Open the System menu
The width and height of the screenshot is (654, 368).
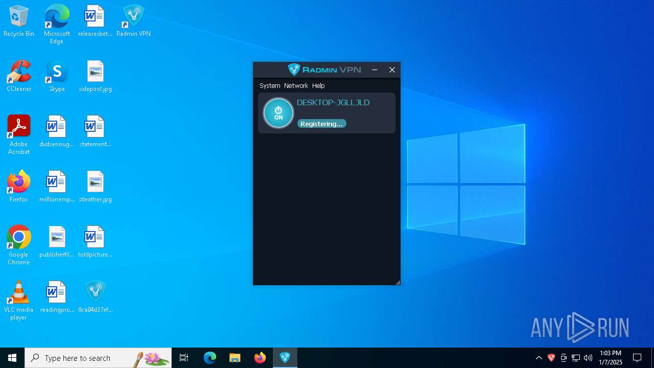[270, 86]
